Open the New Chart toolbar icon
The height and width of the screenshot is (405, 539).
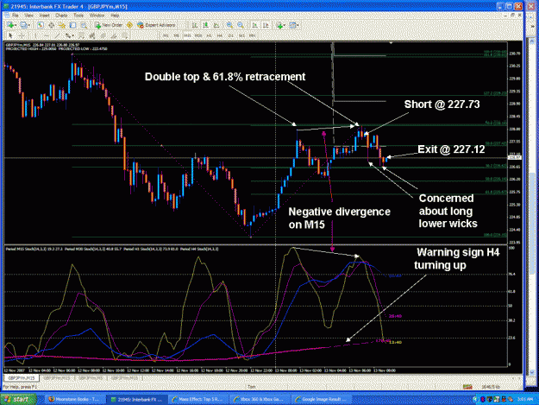[x=10, y=25]
